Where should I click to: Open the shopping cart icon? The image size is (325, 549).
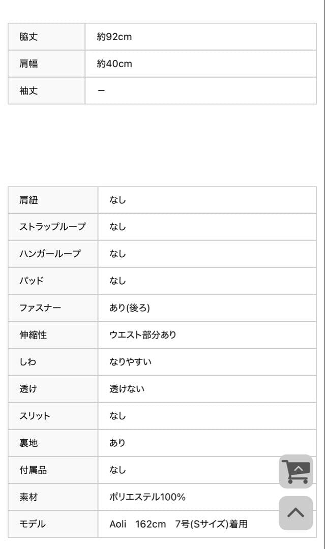point(297,470)
